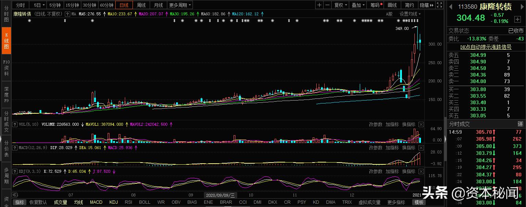This screenshot has width=526, height=207.
Task: Click the zoom in plus icon
Action: tap(320, 5)
